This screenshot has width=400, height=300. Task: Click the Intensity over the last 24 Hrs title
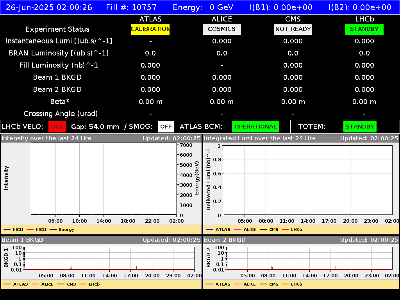pos(46,139)
